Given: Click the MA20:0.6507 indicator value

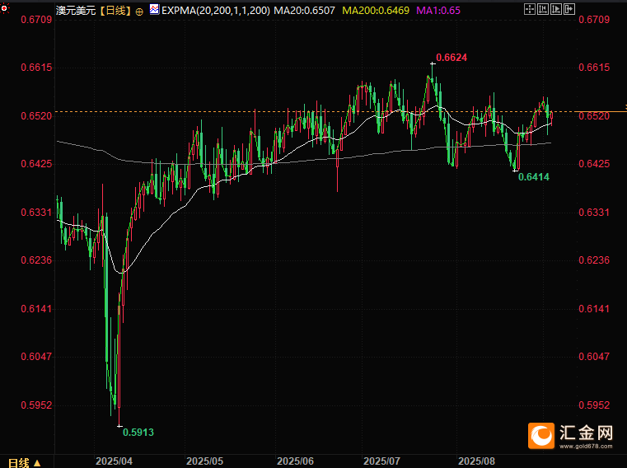Looking at the screenshot, I should 304,11.
